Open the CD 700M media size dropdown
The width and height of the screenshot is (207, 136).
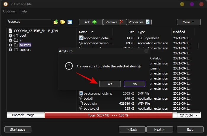[189, 115]
